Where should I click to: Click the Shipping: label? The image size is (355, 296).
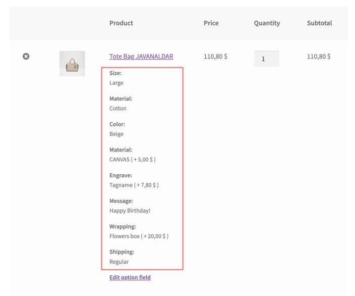coord(122,252)
